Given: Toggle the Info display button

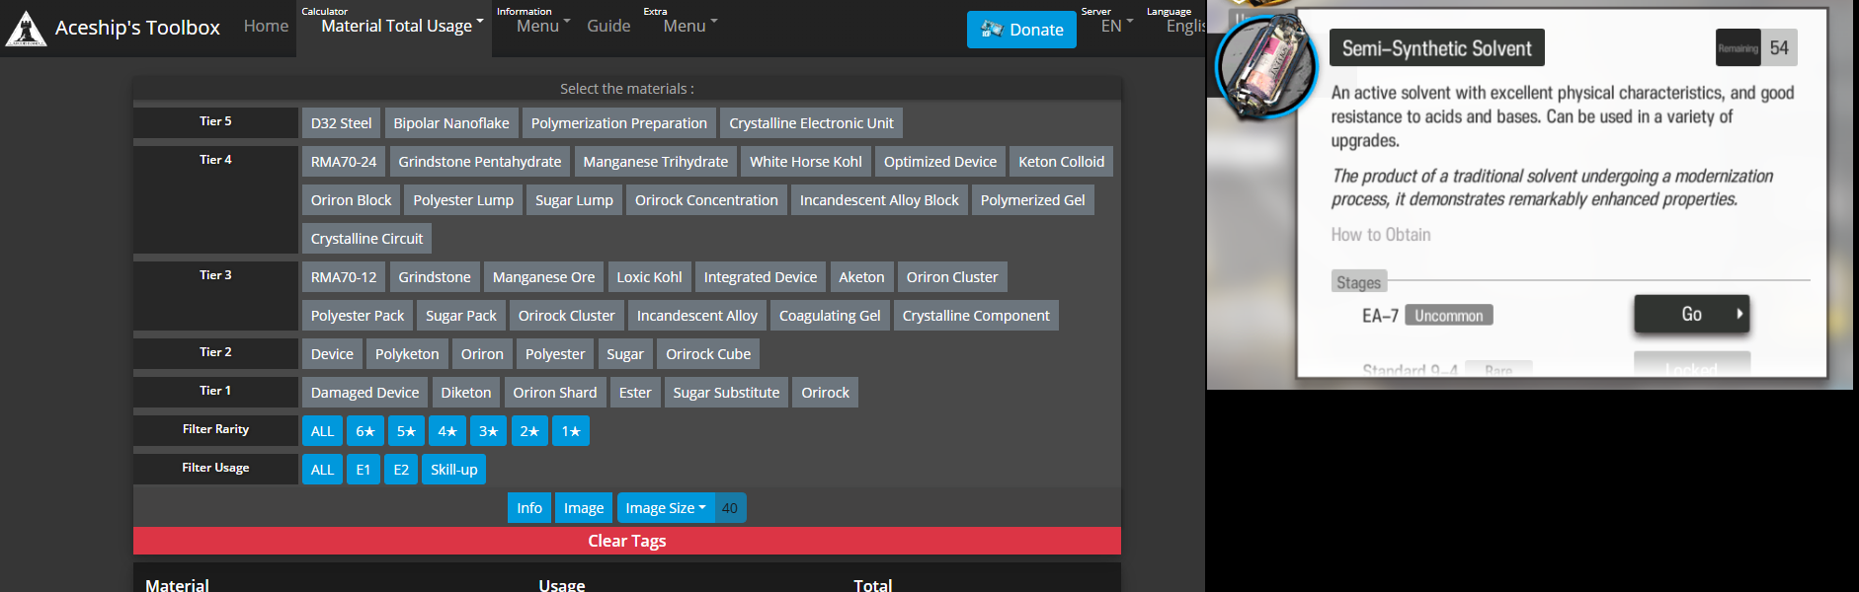Looking at the screenshot, I should (x=529, y=508).
